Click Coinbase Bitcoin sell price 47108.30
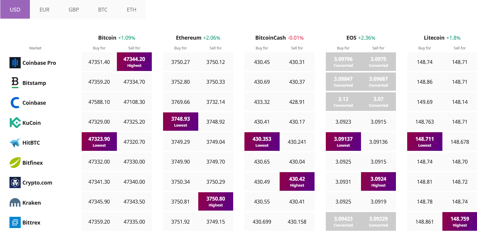Image resolution: width=477 pixels, height=231 pixels. point(134,102)
